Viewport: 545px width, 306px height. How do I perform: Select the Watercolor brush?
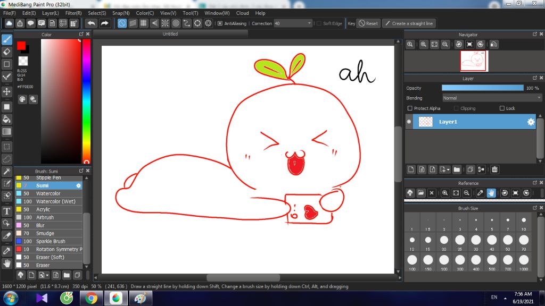48,193
